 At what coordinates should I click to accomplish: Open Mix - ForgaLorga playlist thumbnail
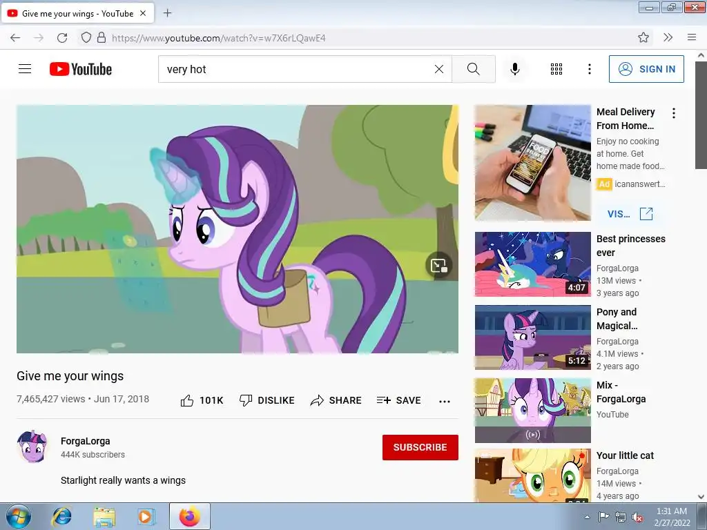click(532, 410)
